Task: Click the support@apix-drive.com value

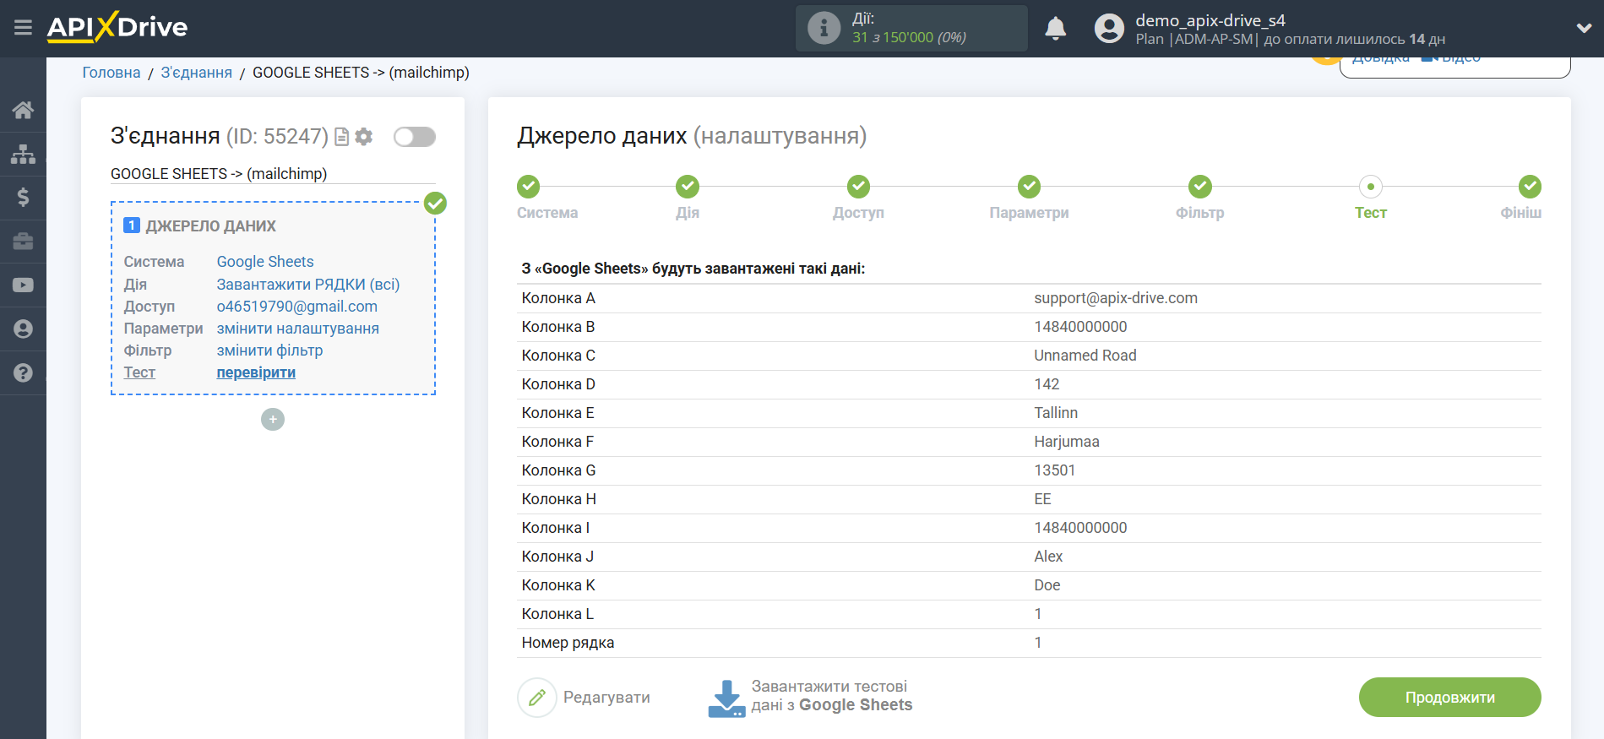Action: coord(1116,298)
